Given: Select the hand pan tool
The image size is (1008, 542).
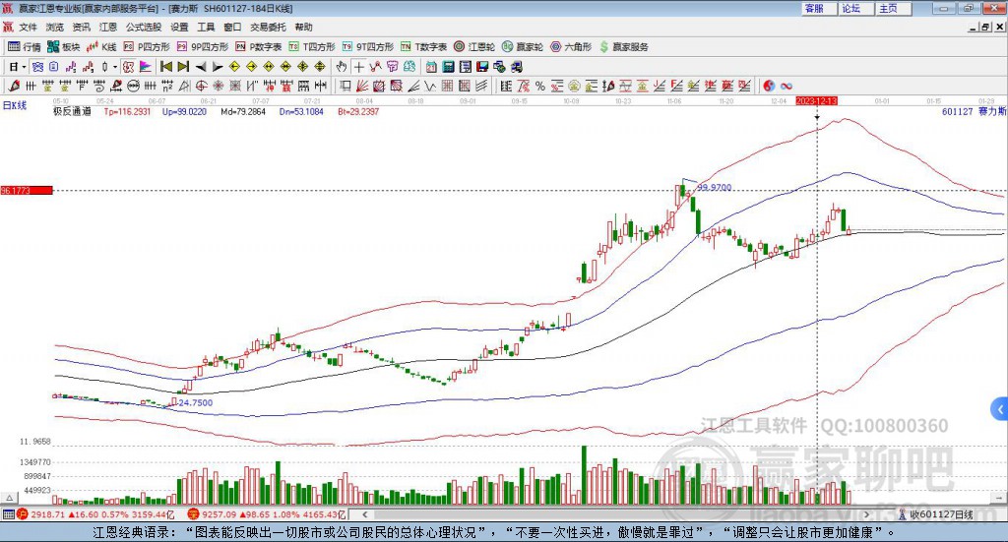Looking at the screenshot, I should click(341, 67).
